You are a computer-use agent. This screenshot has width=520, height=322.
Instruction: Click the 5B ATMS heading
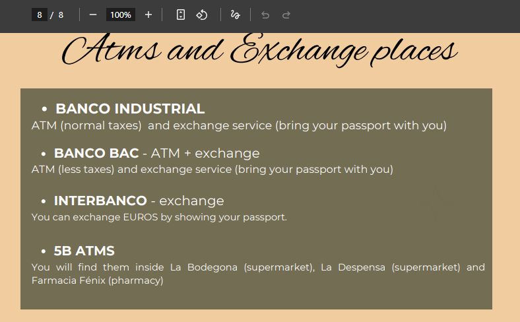84,251
